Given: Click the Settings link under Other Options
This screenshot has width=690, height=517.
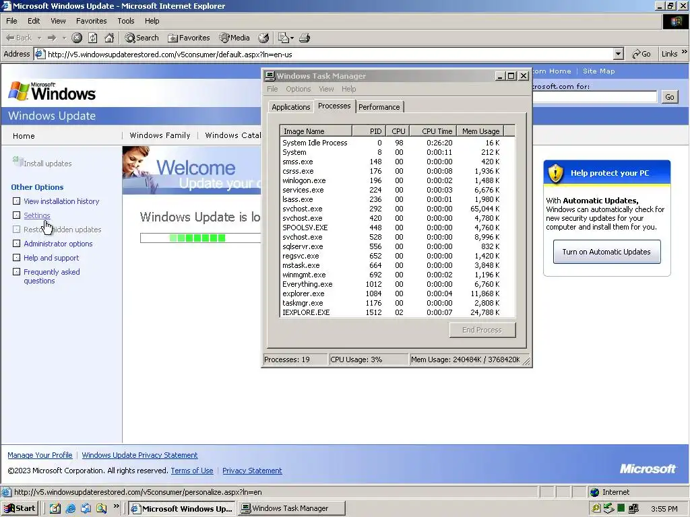Looking at the screenshot, I should 37,215.
